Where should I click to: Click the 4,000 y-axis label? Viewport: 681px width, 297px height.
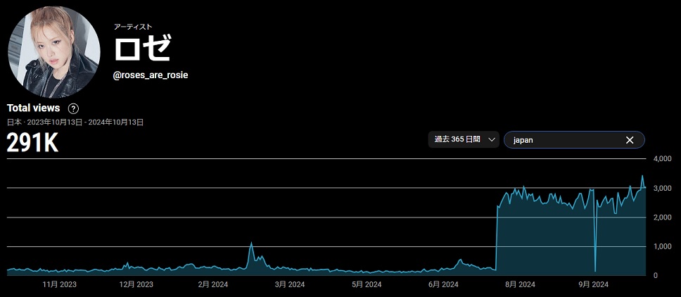(664, 159)
